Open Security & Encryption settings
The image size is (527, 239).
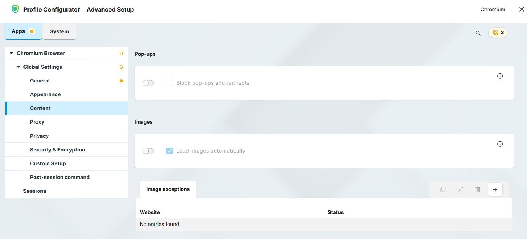[57, 150]
